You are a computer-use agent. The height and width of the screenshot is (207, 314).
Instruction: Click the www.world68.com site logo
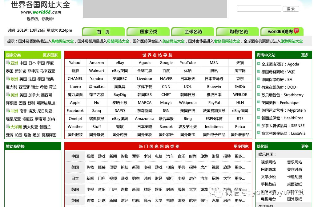(x=41, y=12)
